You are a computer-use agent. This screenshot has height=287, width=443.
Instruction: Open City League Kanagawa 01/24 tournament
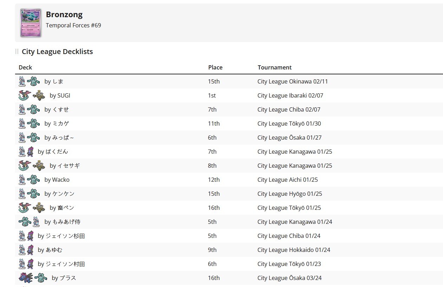[295, 222]
